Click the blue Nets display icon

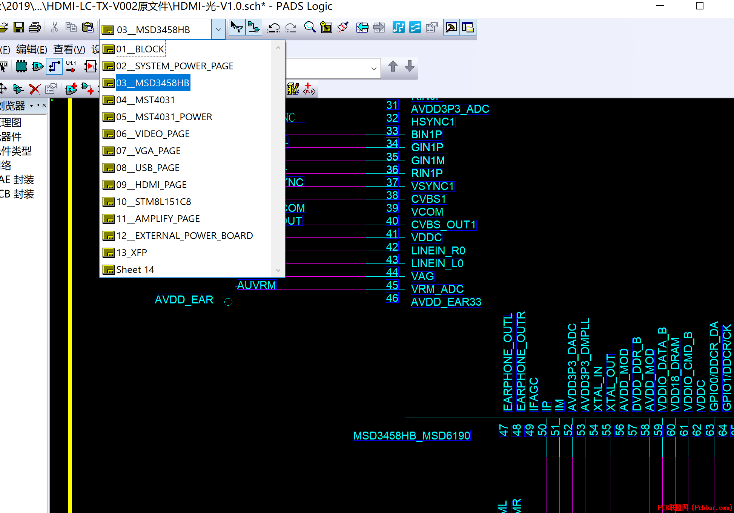pyautogui.click(x=398, y=27)
